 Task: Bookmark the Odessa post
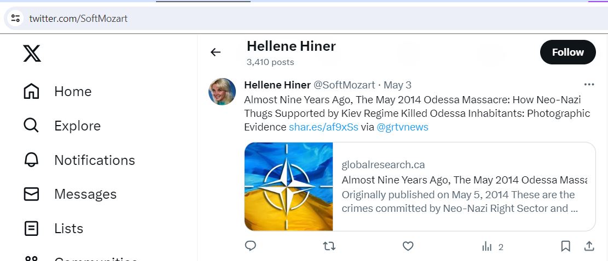click(x=565, y=246)
